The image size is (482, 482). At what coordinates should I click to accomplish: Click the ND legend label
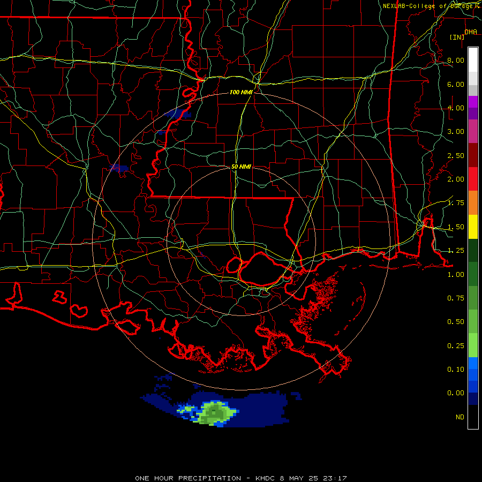pyautogui.click(x=460, y=417)
